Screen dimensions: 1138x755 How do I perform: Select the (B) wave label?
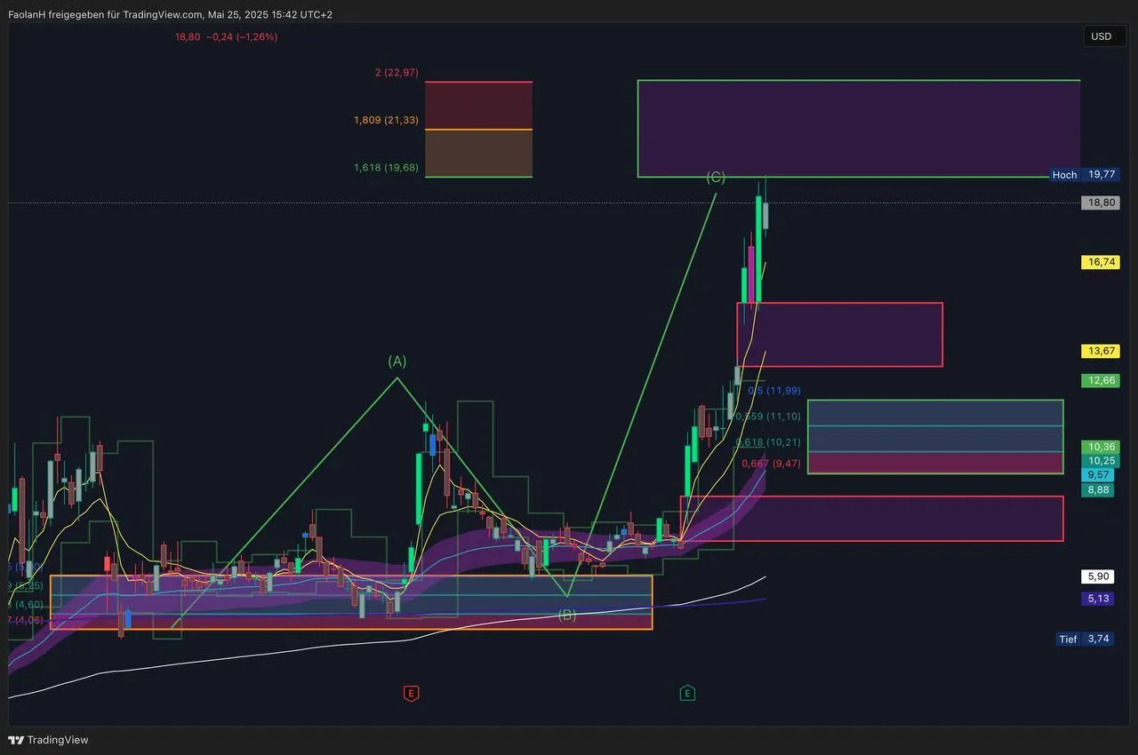point(566,615)
